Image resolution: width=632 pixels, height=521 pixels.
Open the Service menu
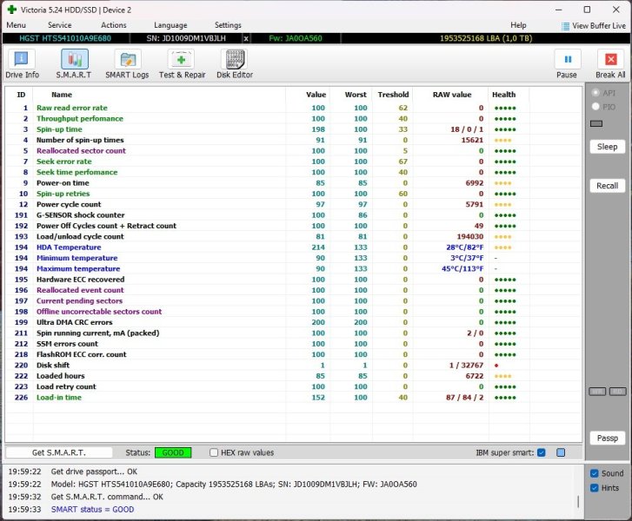pos(60,25)
